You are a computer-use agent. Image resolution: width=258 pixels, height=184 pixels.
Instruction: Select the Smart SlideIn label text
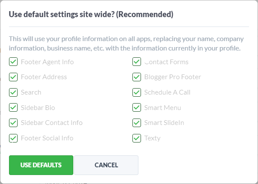164,123
